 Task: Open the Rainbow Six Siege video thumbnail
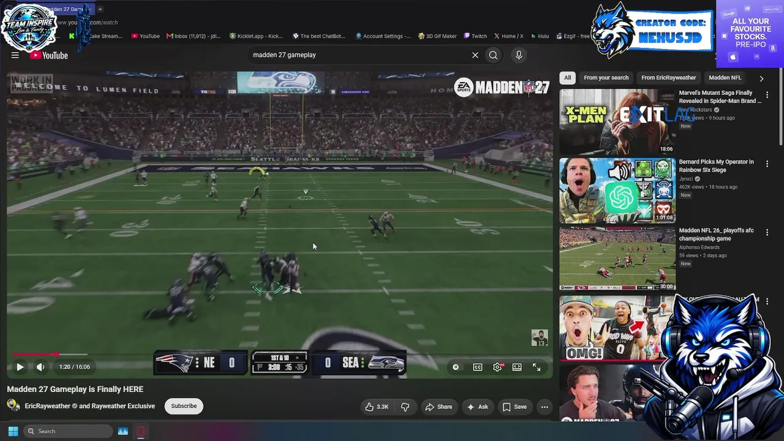tap(617, 190)
